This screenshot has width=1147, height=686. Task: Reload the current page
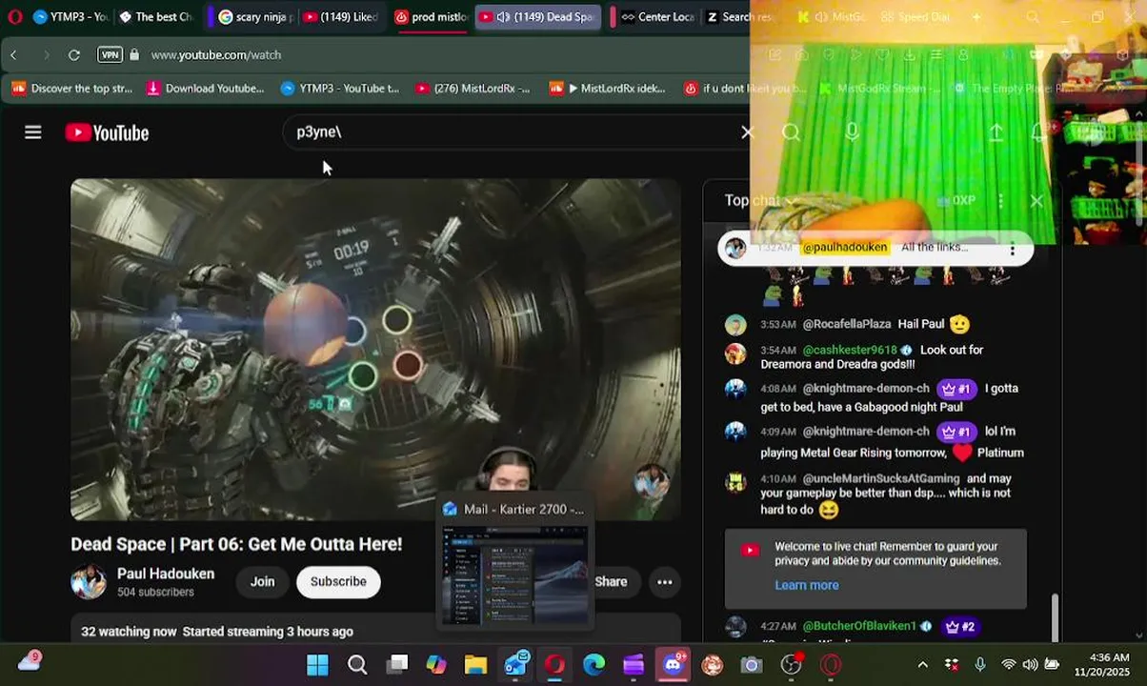73,55
